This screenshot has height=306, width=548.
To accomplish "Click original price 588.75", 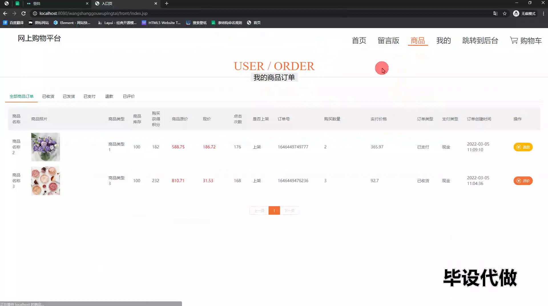I will tap(178, 147).
